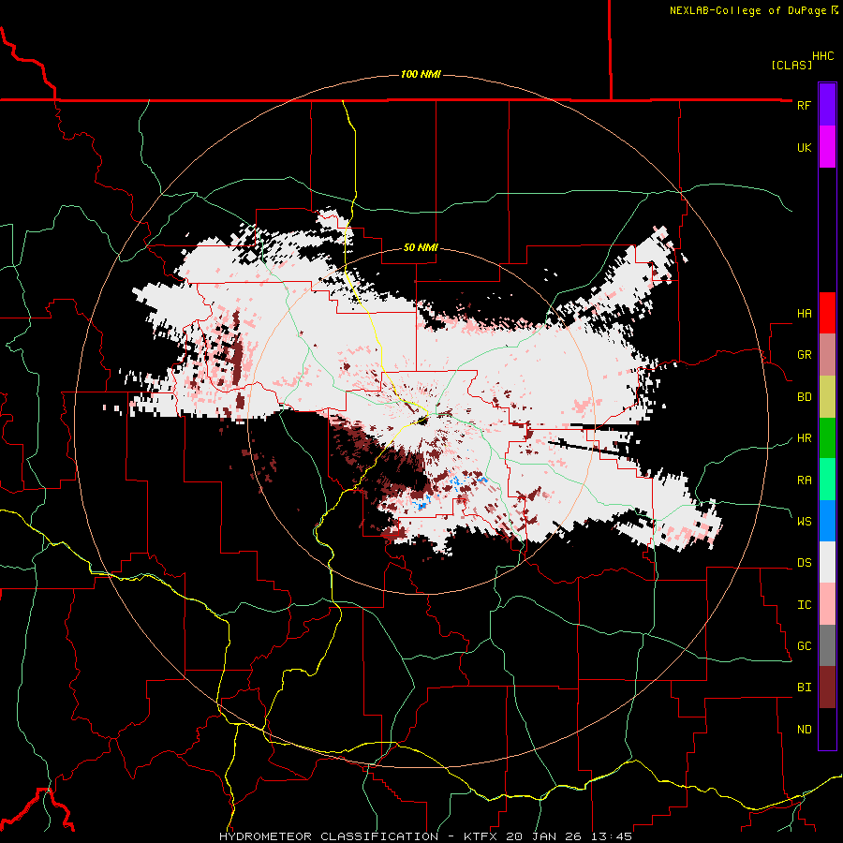Click the HR legend label

804,438
